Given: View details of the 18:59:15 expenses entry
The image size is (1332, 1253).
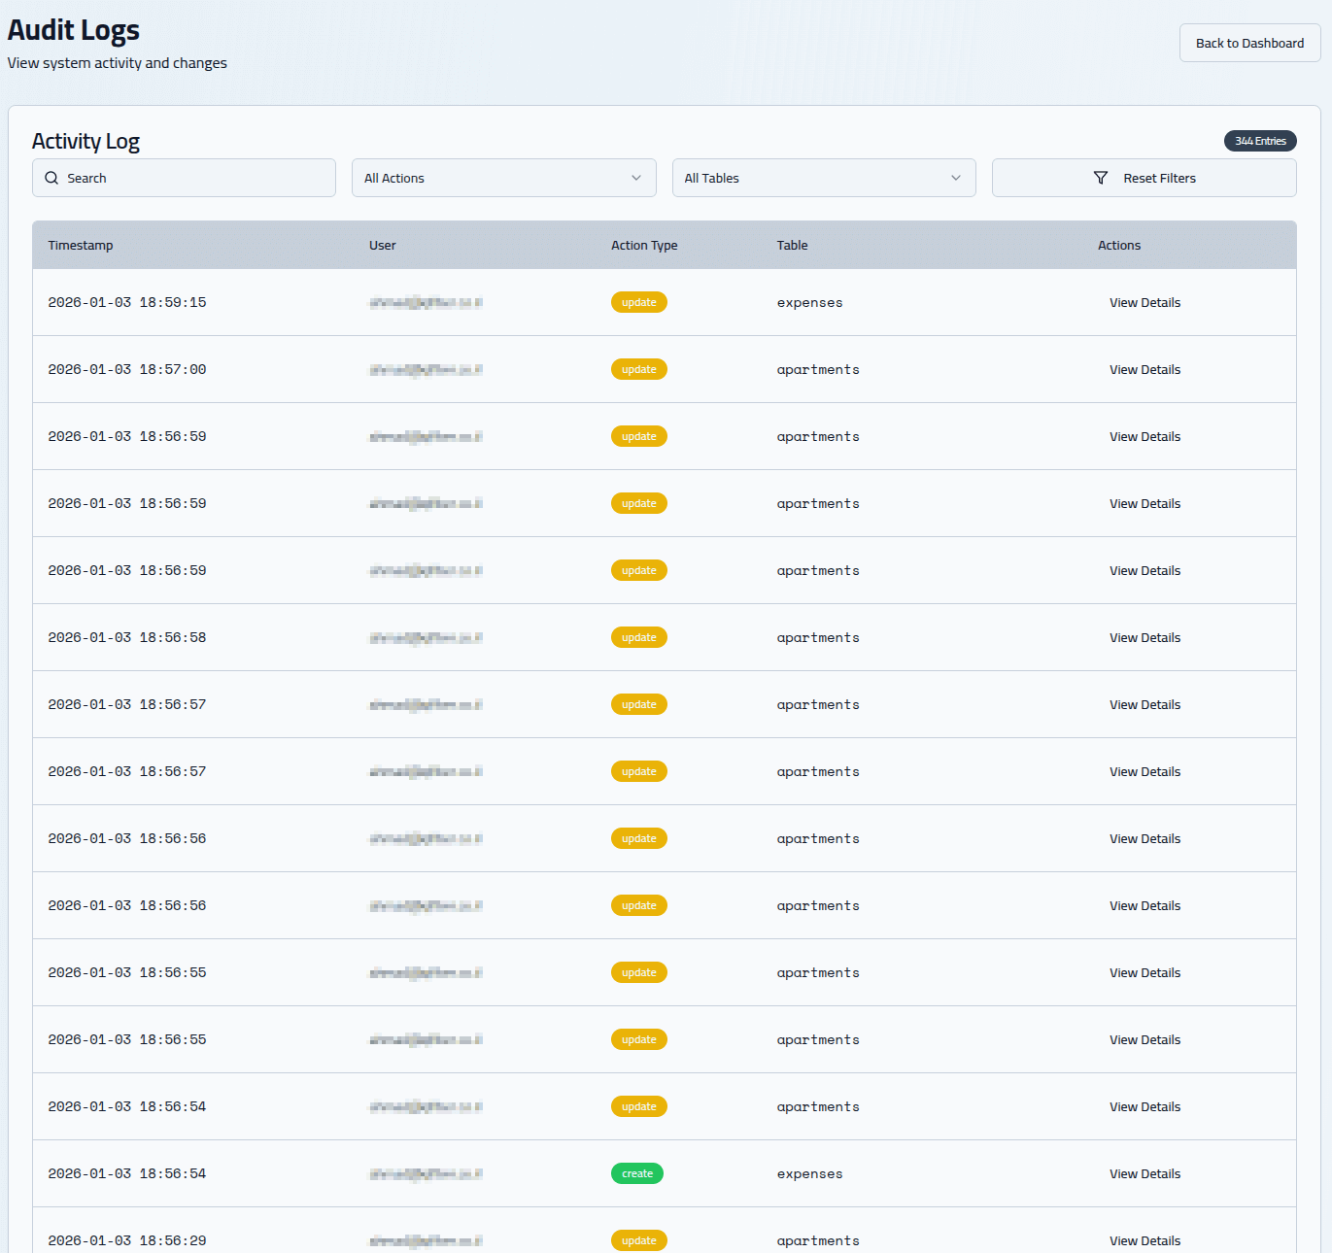Looking at the screenshot, I should [1144, 302].
